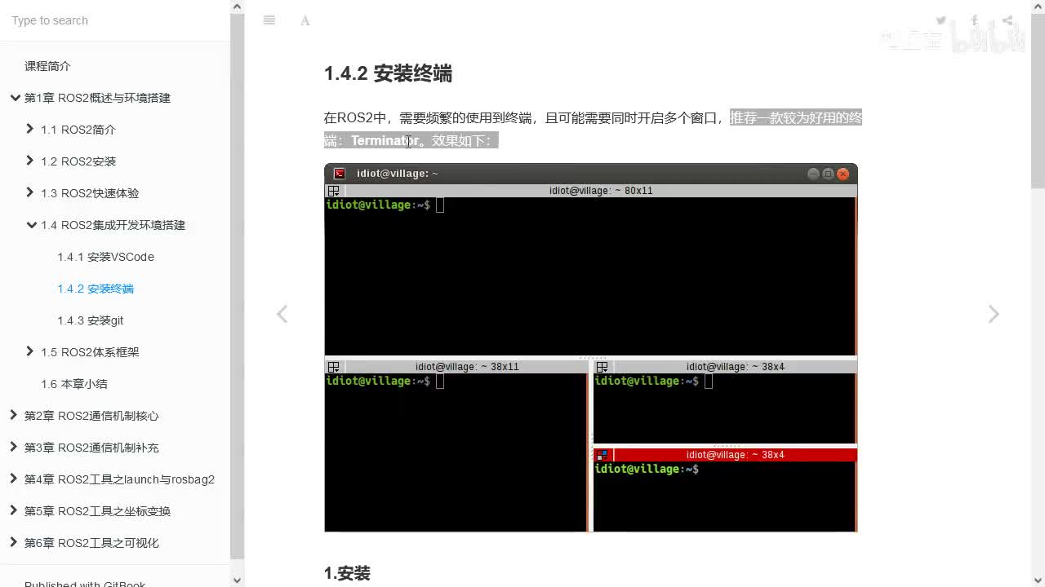
Task: Go to the next page arrow
Action: (994, 314)
